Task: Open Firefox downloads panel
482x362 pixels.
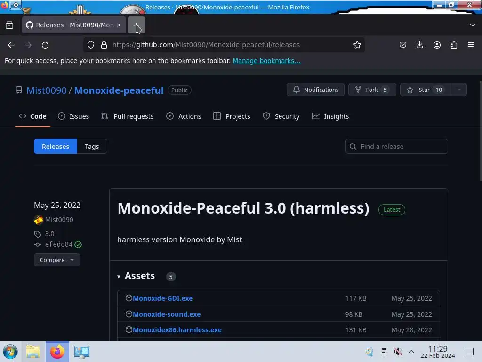Action: 419,45
